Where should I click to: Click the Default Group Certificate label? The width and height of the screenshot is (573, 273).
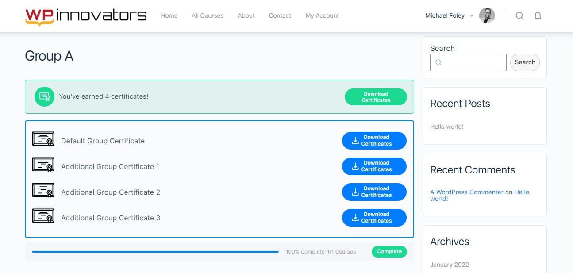click(x=103, y=141)
